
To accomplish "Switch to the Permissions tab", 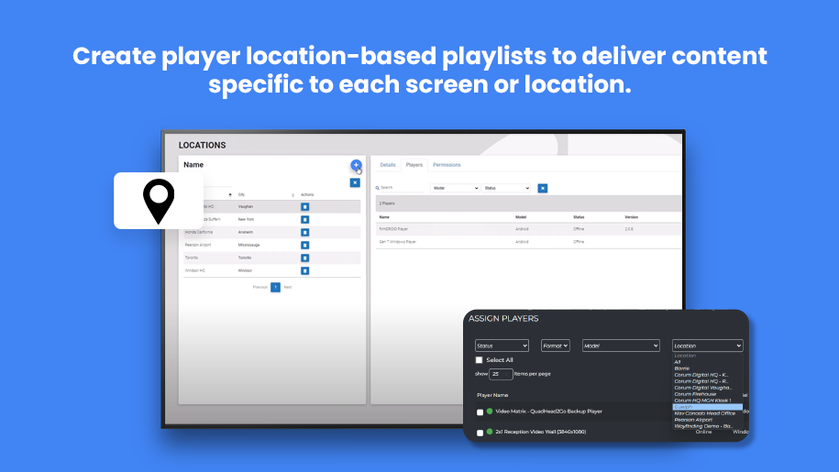I will point(447,165).
